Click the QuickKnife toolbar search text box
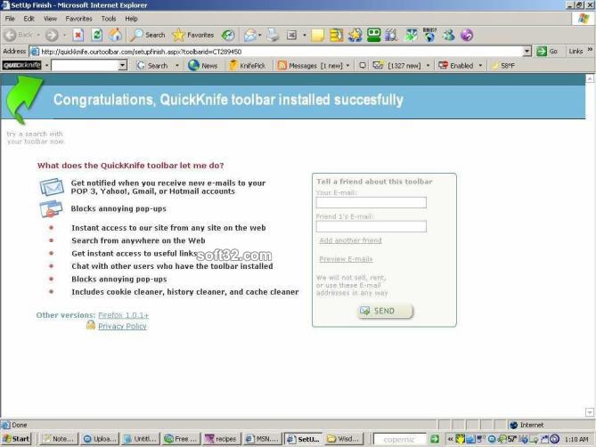Image resolution: width=596 pixels, height=447 pixels. pyautogui.click(x=86, y=65)
